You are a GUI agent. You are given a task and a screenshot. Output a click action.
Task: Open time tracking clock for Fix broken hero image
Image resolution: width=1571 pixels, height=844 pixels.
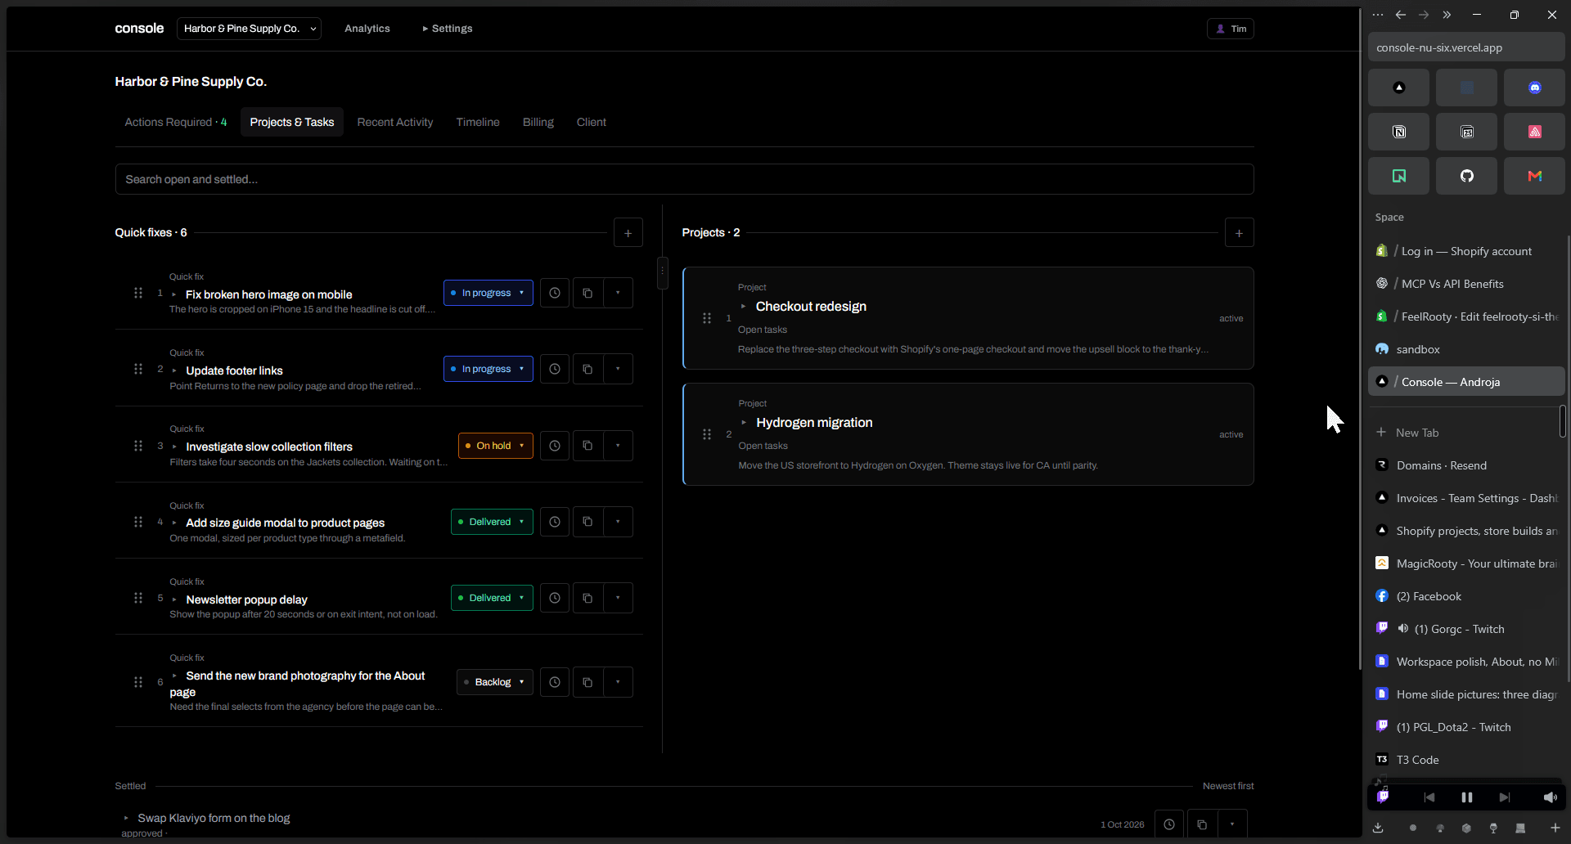pos(555,293)
